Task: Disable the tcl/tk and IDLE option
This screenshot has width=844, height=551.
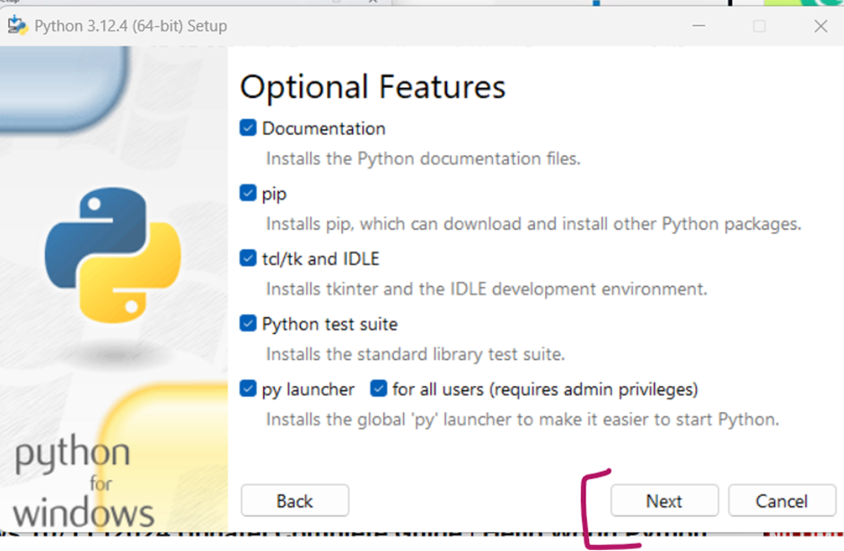Action: (249, 259)
